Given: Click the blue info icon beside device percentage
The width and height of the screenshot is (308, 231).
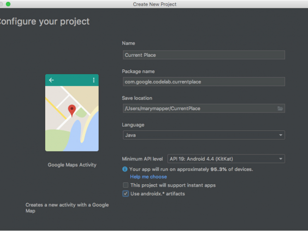Looking at the screenshot, I should tap(125, 169).
